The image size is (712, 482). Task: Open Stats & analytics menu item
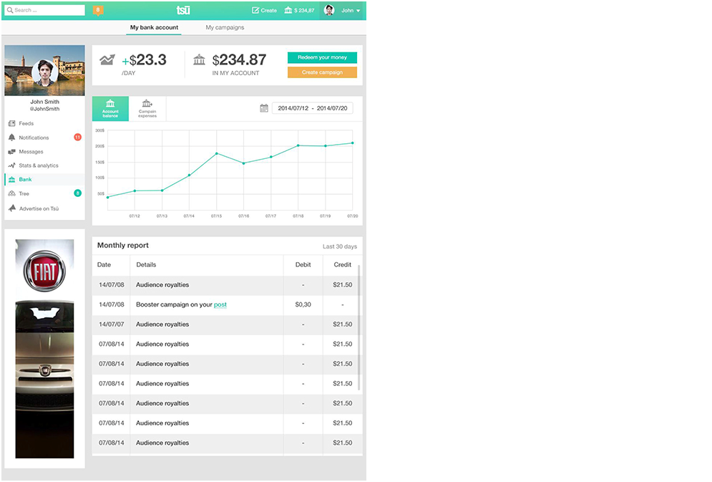coord(44,165)
